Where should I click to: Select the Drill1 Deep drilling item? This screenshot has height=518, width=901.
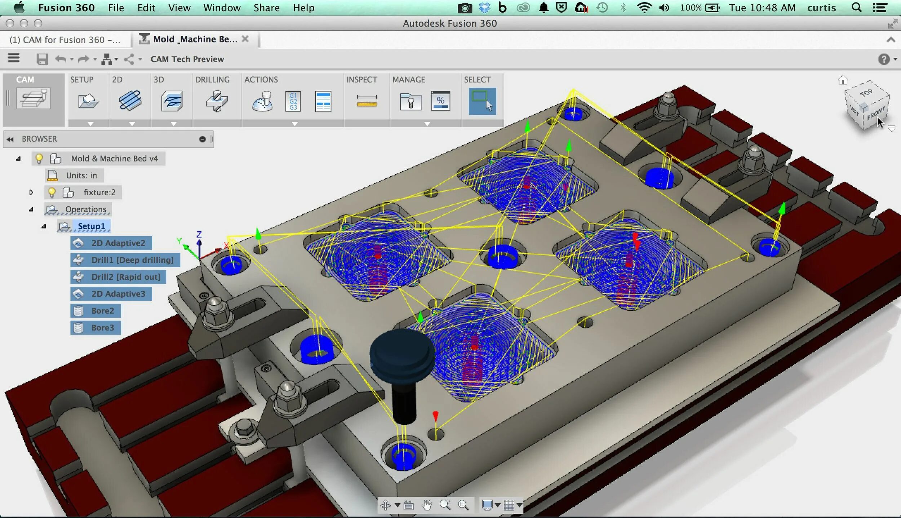132,259
